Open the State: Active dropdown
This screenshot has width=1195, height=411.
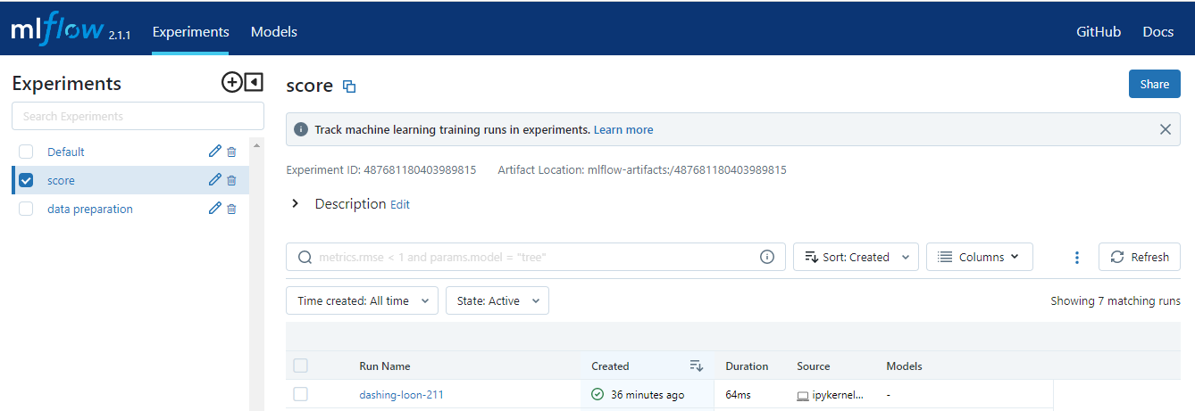(497, 300)
